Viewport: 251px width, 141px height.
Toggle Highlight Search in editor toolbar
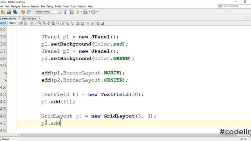point(53,23)
